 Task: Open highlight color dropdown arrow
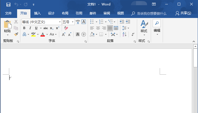pos(38,34)
